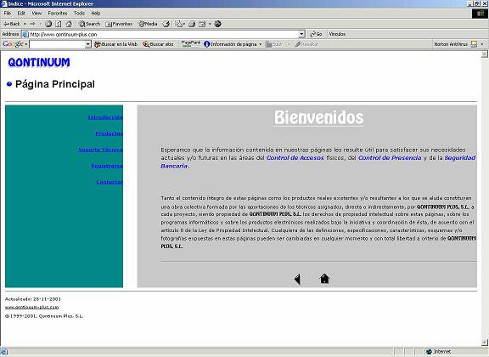Click the vertical scrollbar down arrow

[484, 342]
